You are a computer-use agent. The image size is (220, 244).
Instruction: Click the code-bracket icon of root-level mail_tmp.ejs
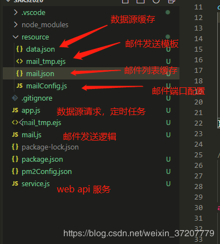(x=15, y=122)
